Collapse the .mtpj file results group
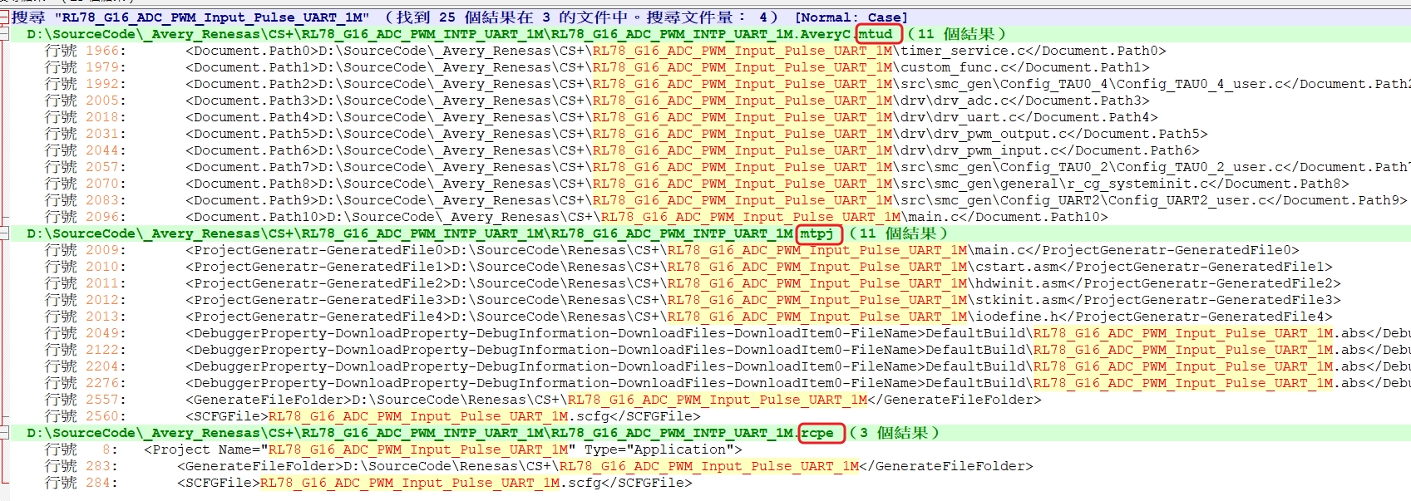 4,233
